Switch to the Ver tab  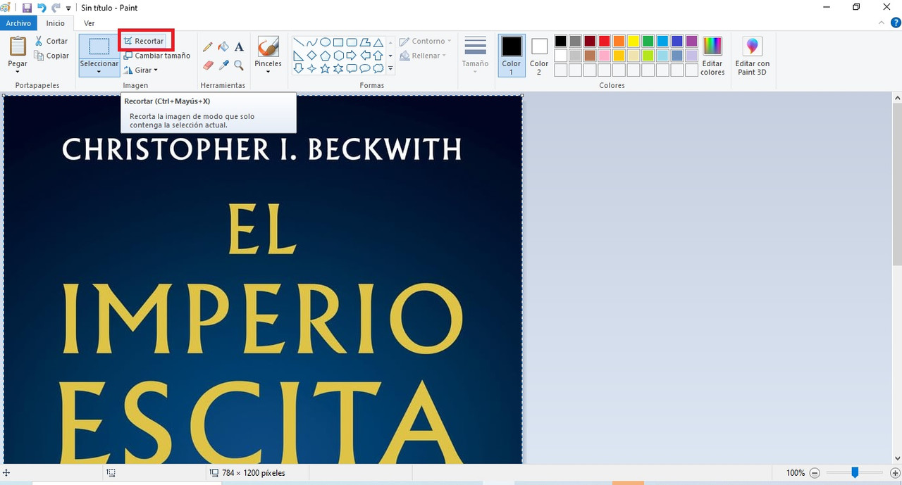click(x=89, y=23)
